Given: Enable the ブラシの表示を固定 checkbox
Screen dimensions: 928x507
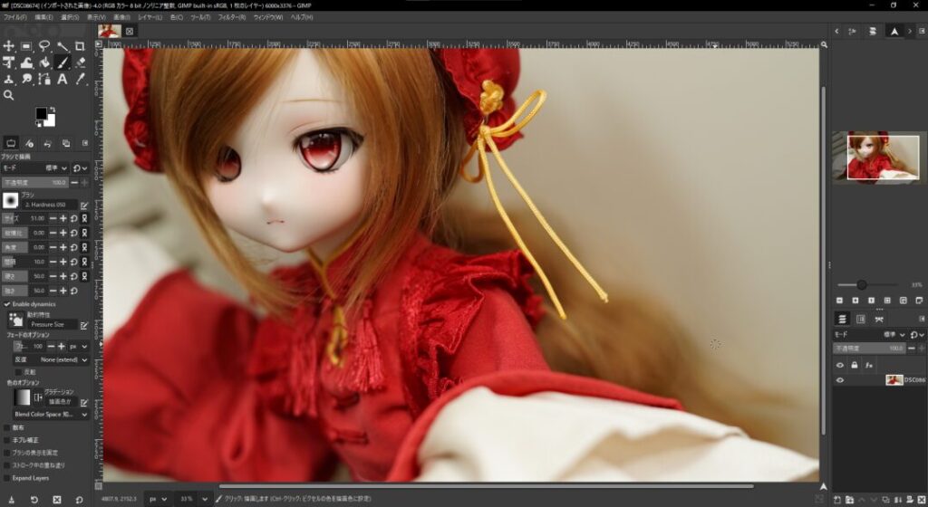Looking at the screenshot, I should 7,453.
